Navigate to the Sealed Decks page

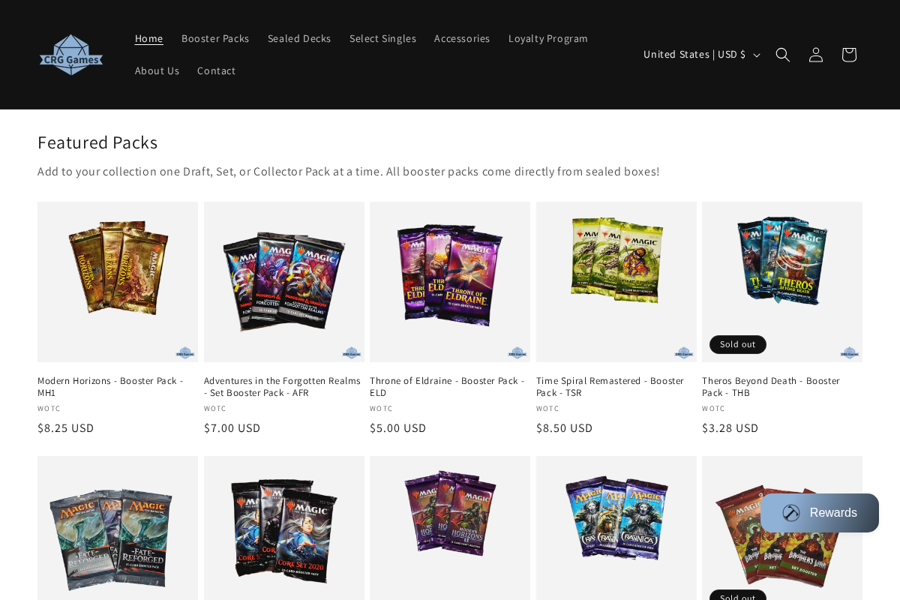coord(299,37)
